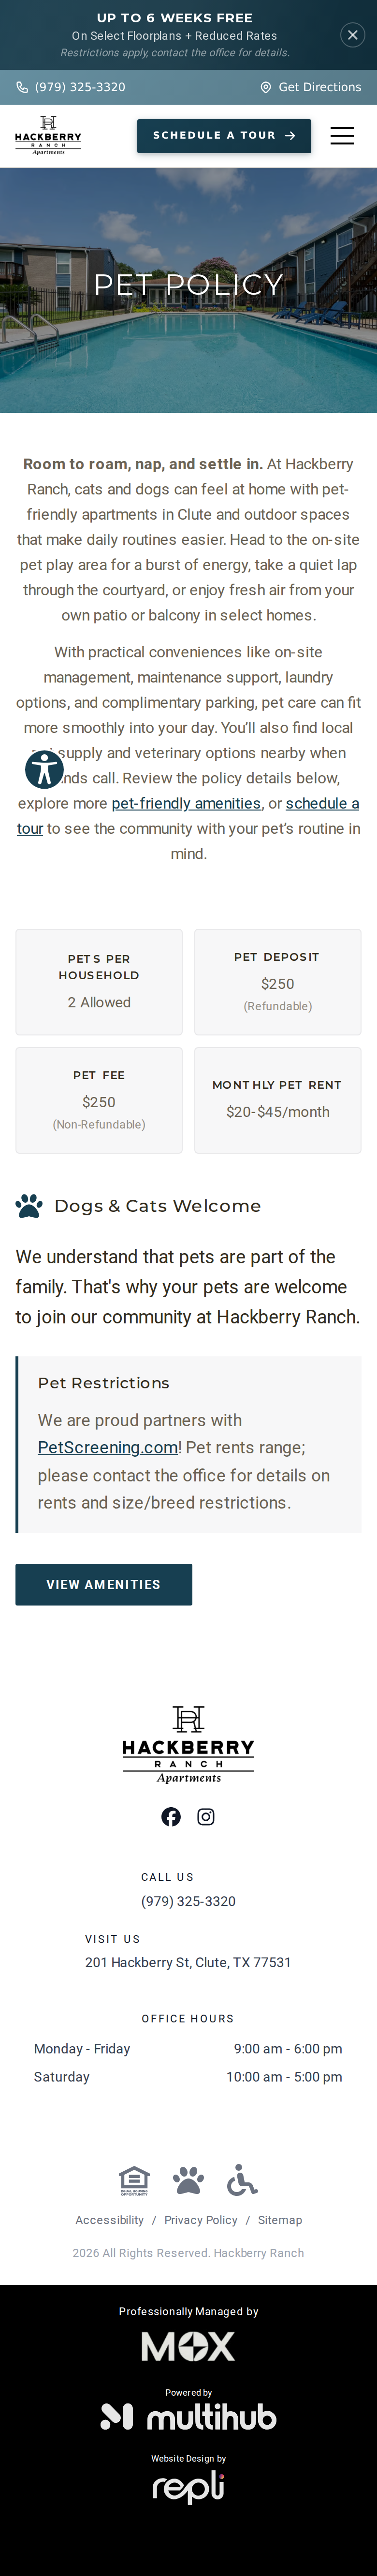Image resolution: width=377 pixels, height=2576 pixels.
Task: Click the View Amenities button
Action: point(104,1585)
